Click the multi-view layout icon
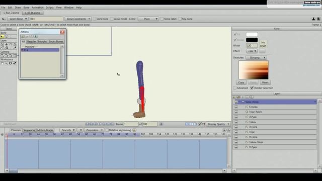The image size is (322, 181). 191,124
